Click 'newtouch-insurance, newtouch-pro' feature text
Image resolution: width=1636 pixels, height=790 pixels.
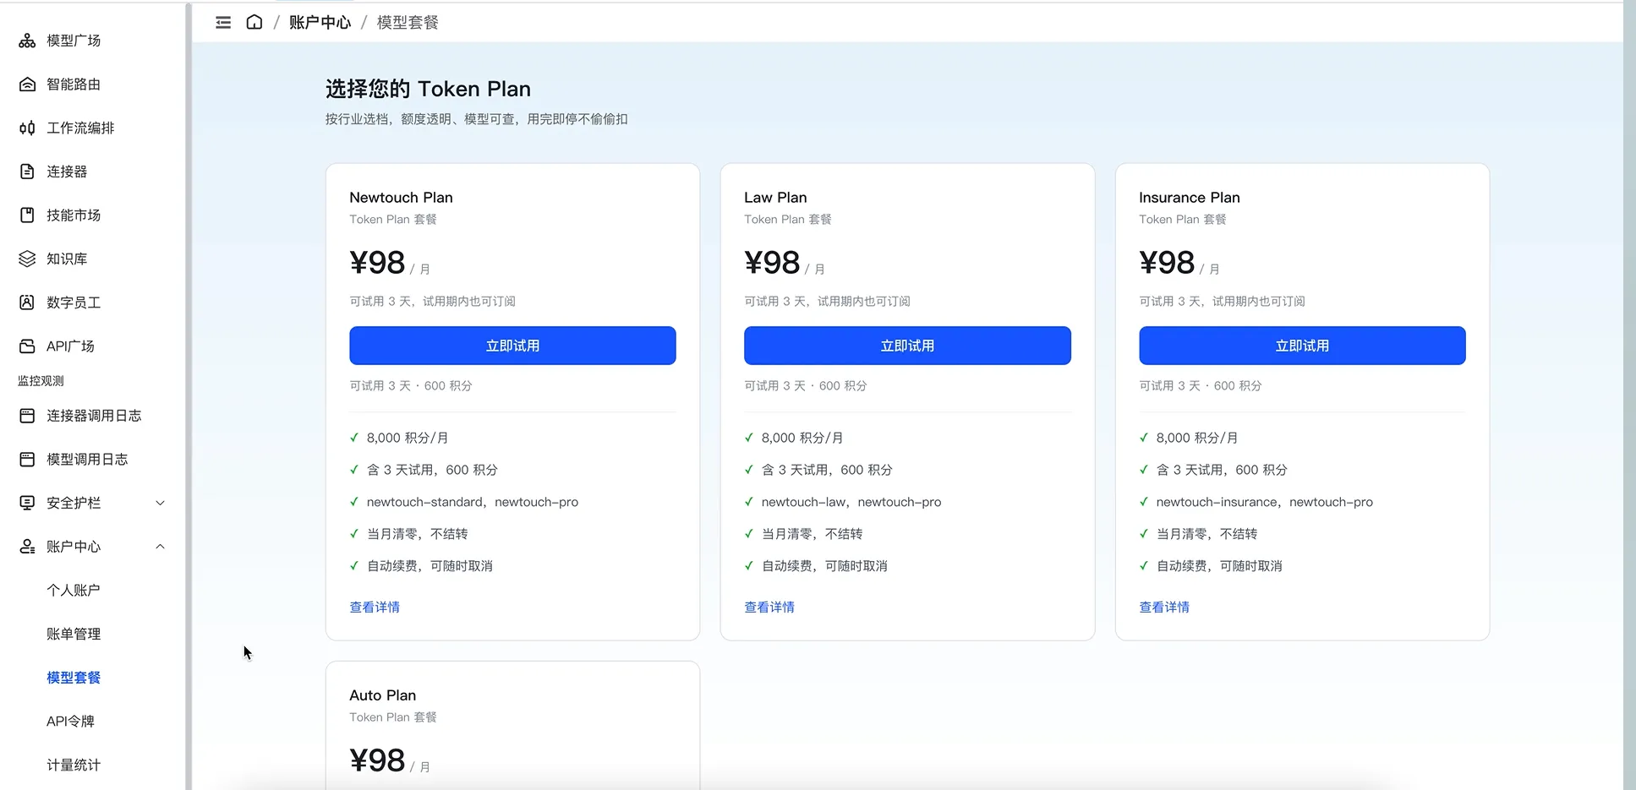pos(1264,502)
